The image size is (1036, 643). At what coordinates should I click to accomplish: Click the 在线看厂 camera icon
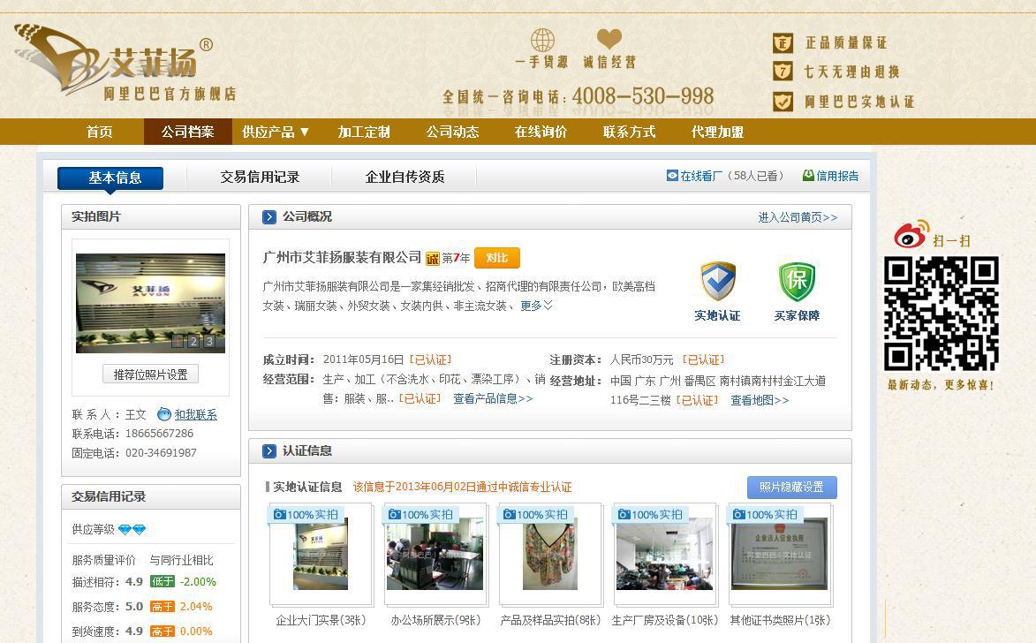pyautogui.click(x=672, y=176)
